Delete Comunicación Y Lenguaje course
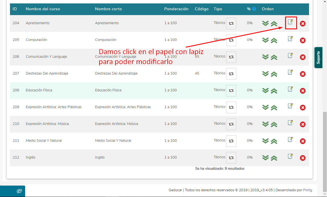327x197 pixels. point(302,57)
